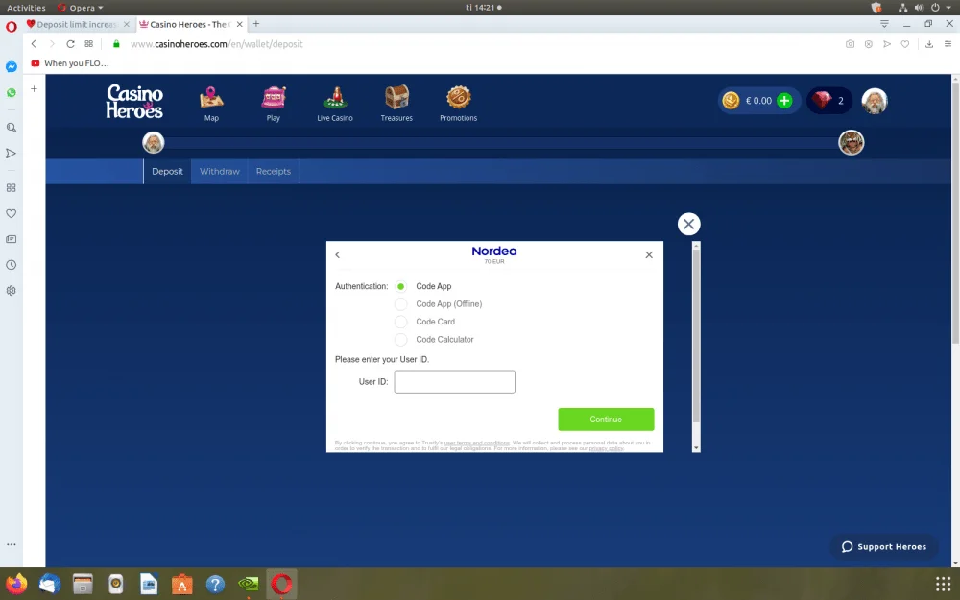Open Settings gear in Opera sidebar
This screenshot has width=960, height=600.
[11, 291]
